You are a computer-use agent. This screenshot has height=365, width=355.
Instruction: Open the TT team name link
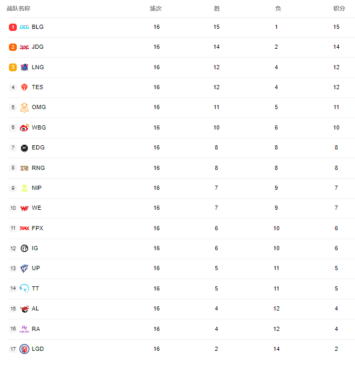click(x=35, y=288)
